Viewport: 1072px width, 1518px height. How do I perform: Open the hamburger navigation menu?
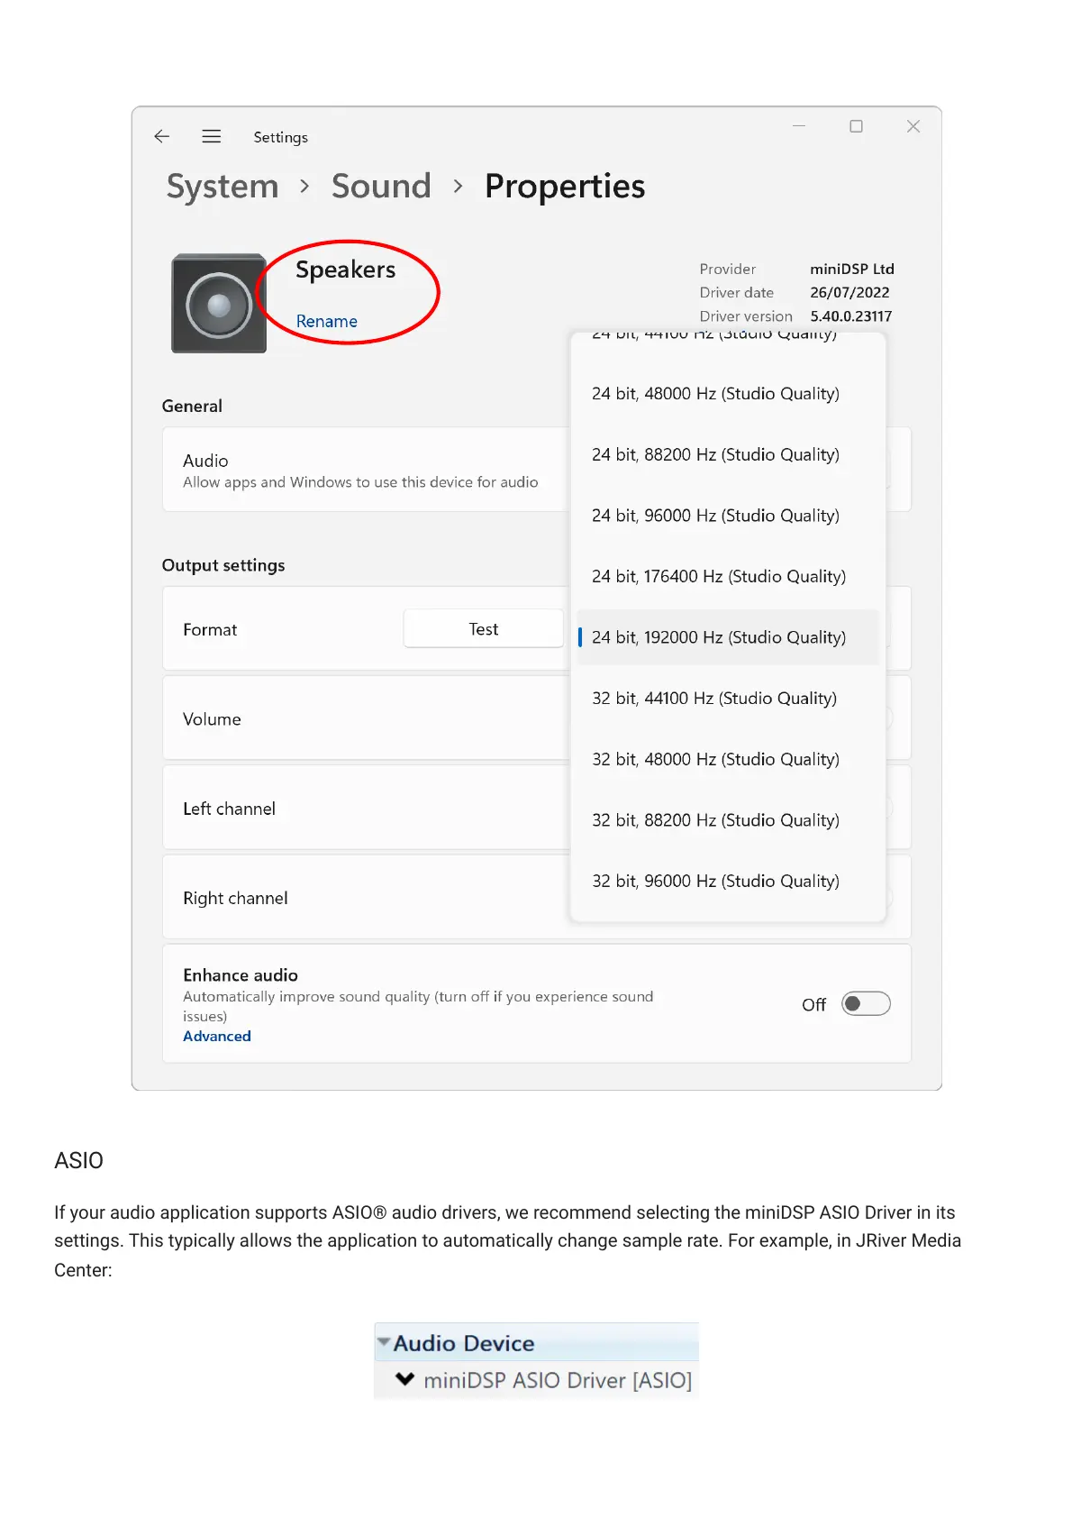coord(212,137)
